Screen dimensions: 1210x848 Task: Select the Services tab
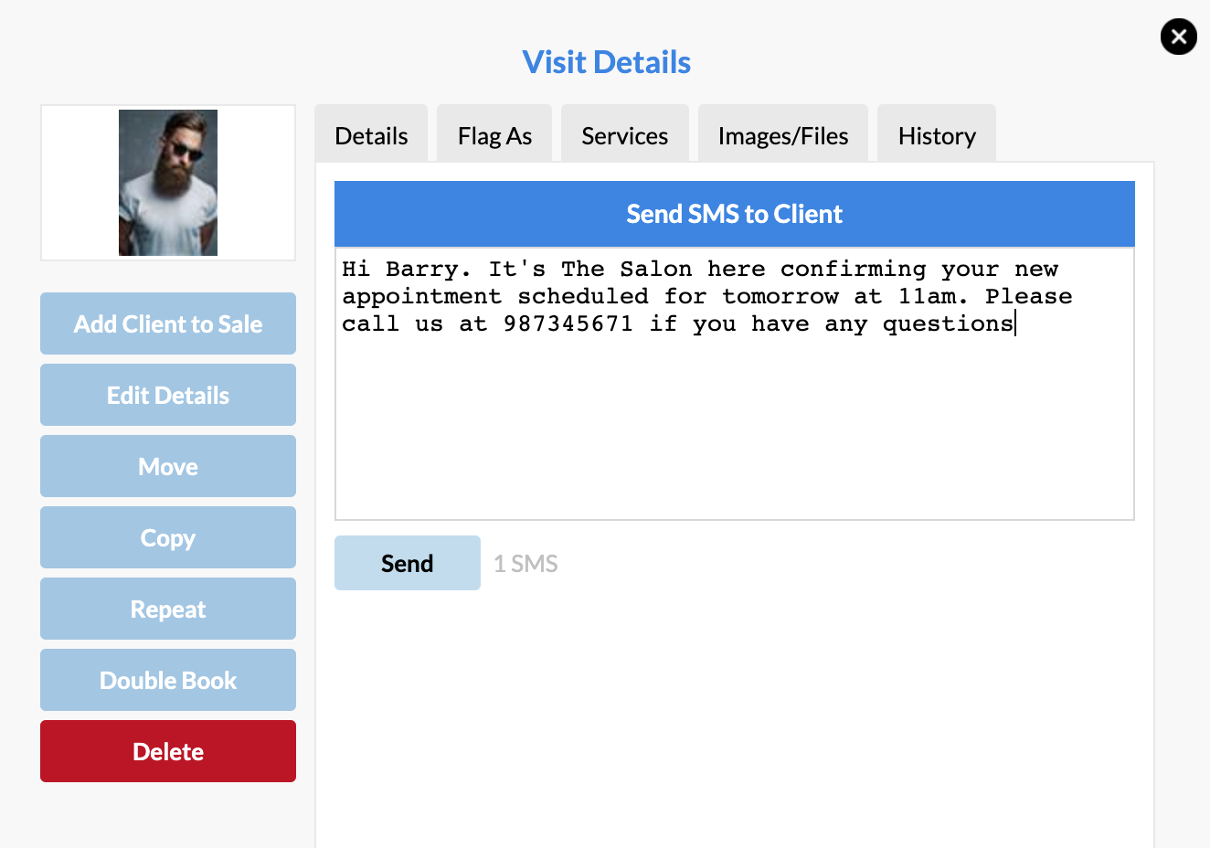coord(624,134)
